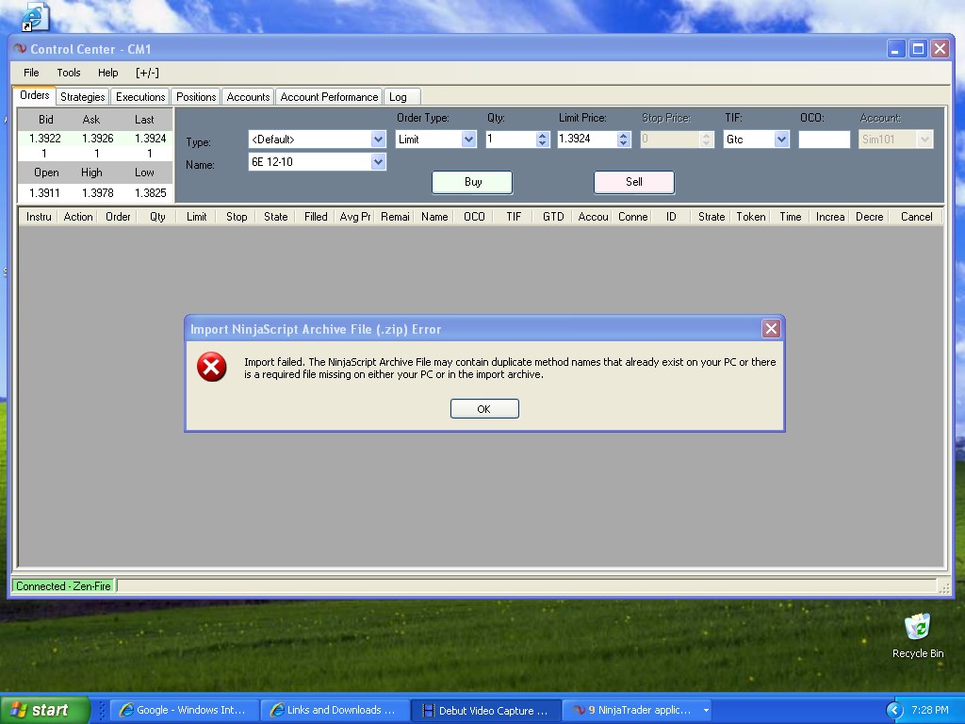Viewport: 965px width, 724px height.
Task: Click the NinjaTrader logo in title bar
Action: (20, 49)
